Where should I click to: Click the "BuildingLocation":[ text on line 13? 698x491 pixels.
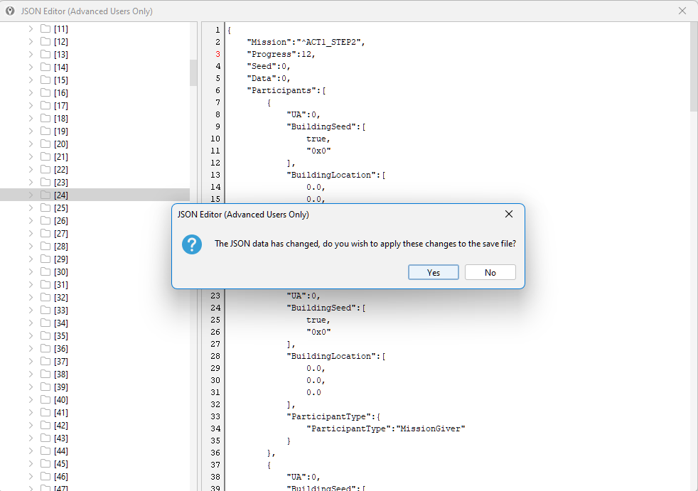click(335, 175)
